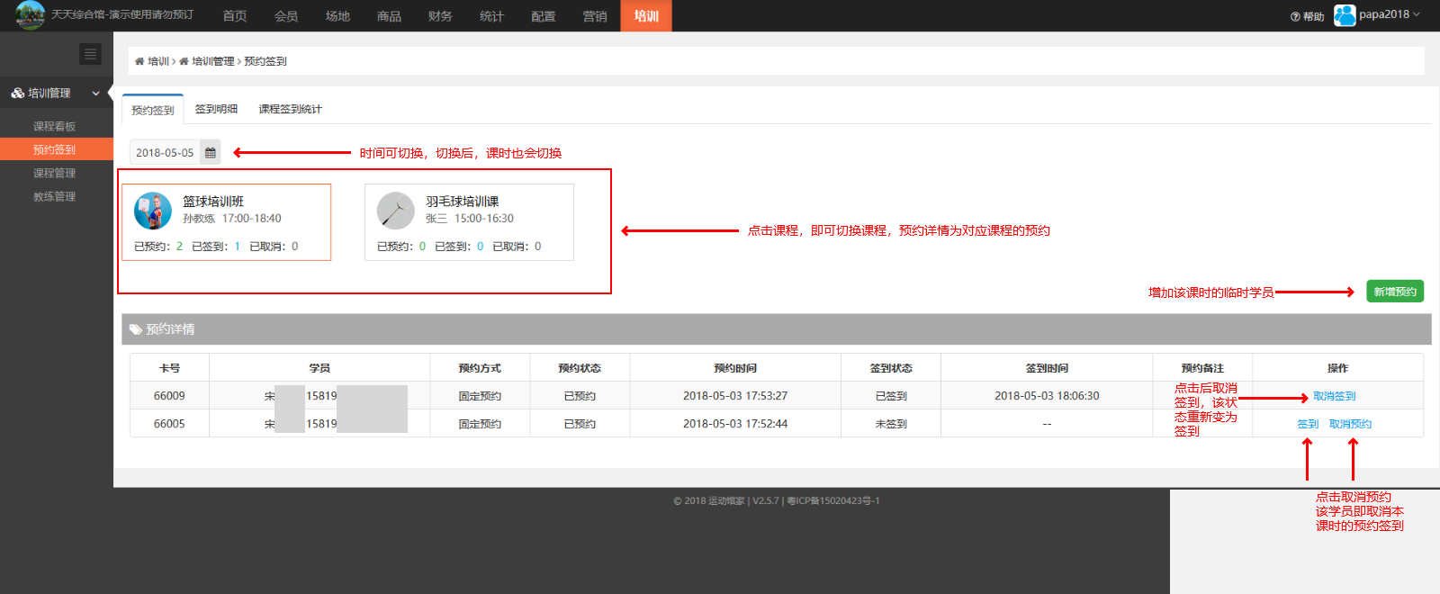Click the 预约时间 column header
This screenshot has width=1440, height=594.
pyautogui.click(x=735, y=368)
